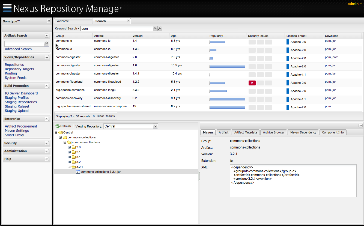Image resolution: width=364 pixels, height=226 pixels.
Task: Open Artifact Procurement
Action: (21, 126)
